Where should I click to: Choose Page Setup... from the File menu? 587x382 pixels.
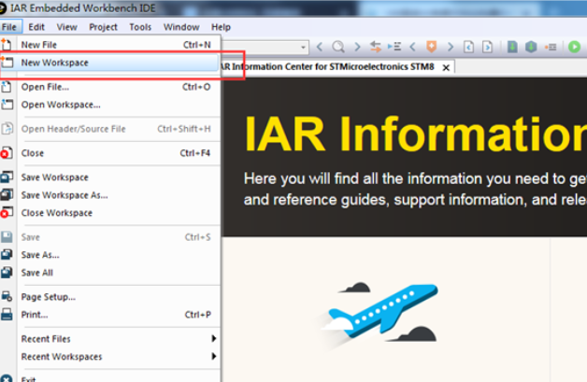109,297
